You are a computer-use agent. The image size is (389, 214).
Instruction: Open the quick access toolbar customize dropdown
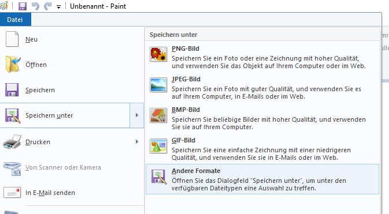click(58, 7)
